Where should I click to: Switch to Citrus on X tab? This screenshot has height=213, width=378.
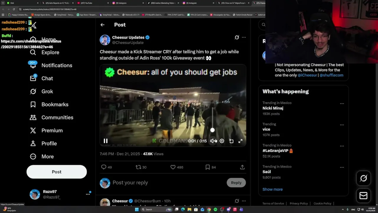click(x=233, y=3)
